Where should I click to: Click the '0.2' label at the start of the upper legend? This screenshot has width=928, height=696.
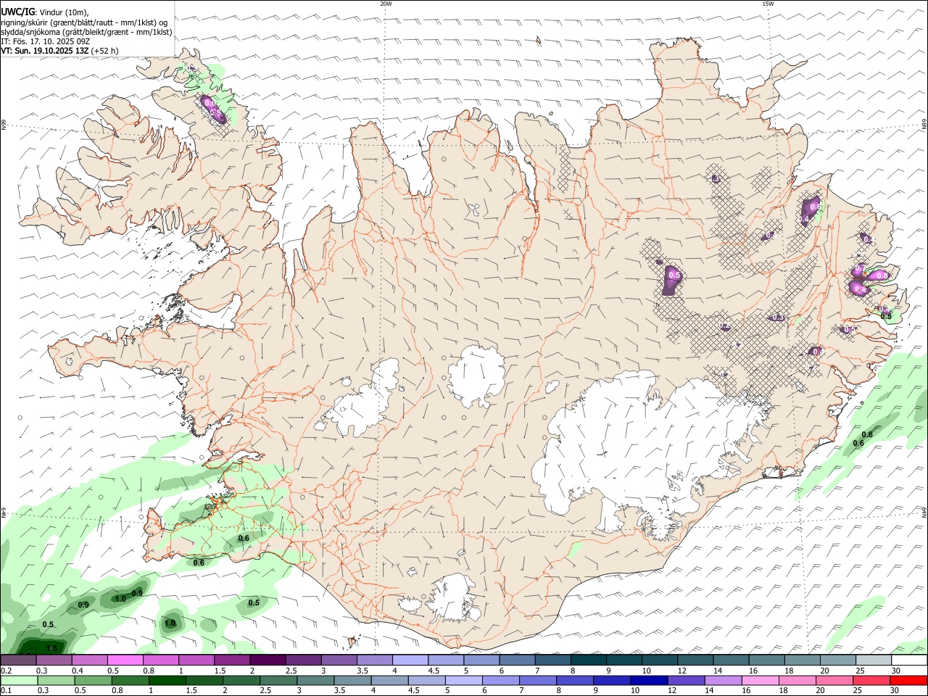[x=6, y=671]
